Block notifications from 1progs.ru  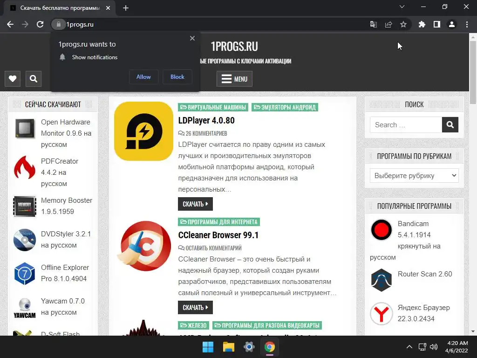point(177,77)
